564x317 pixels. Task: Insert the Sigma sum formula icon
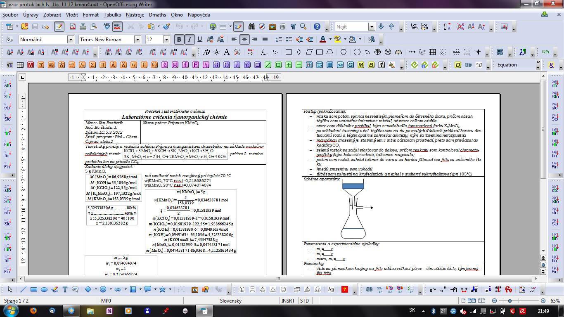pyautogui.click(x=92, y=65)
